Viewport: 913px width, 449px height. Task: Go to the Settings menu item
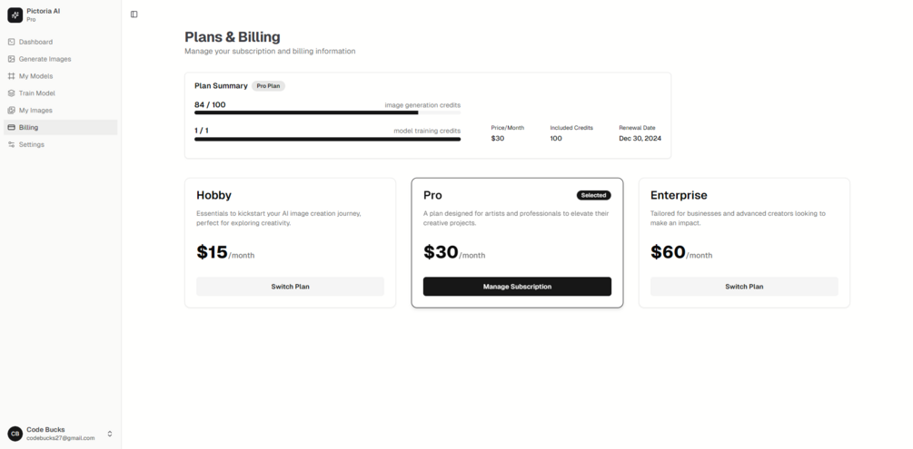pyautogui.click(x=32, y=145)
